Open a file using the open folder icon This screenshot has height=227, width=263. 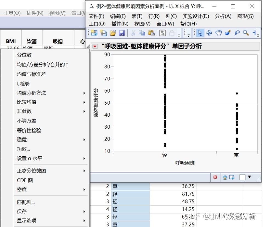click(x=112, y=33)
